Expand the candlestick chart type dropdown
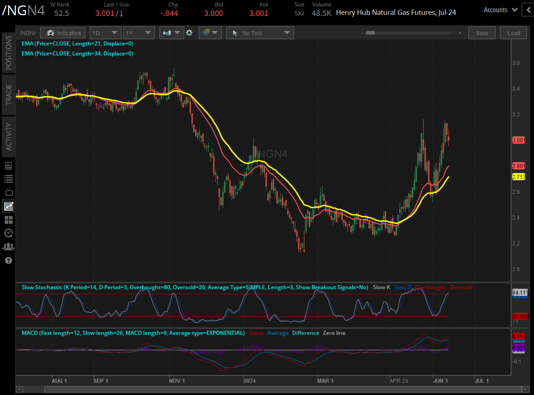Screen dimensions: 534x395 click(x=171, y=33)
